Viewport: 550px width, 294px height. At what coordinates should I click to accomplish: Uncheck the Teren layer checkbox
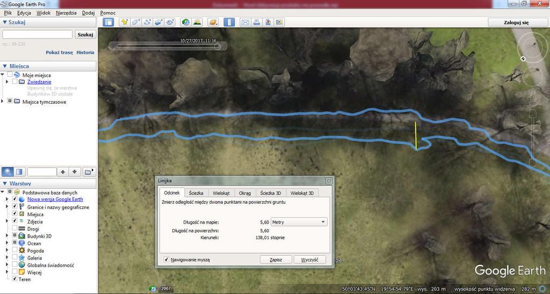tap(15, 279)
